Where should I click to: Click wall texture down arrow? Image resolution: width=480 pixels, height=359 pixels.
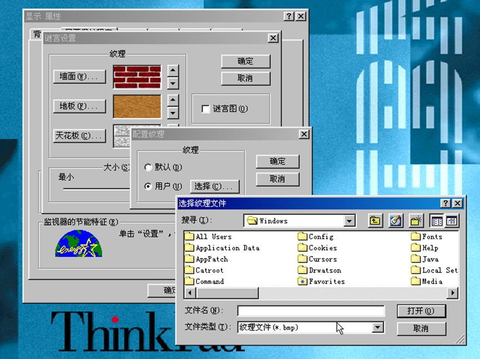173,83
